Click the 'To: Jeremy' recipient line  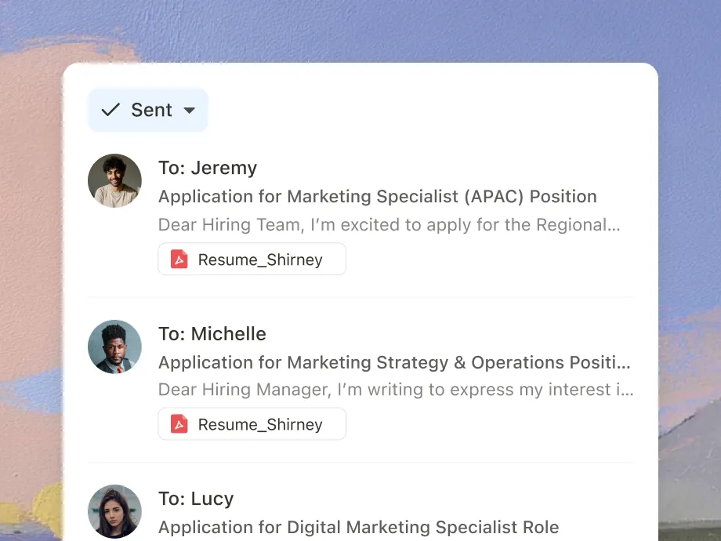tap(208, 168)
